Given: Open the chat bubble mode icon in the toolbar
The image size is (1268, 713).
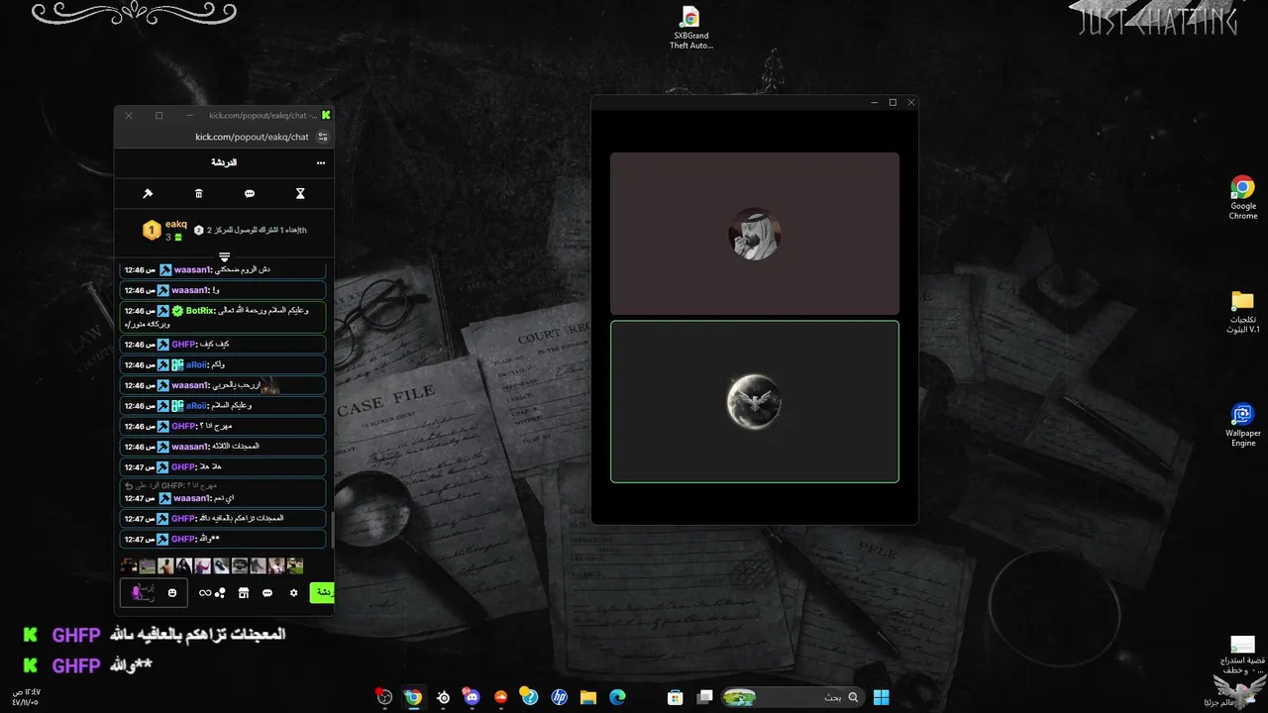Looking at the screenshot, I should (x=250, y=194).
